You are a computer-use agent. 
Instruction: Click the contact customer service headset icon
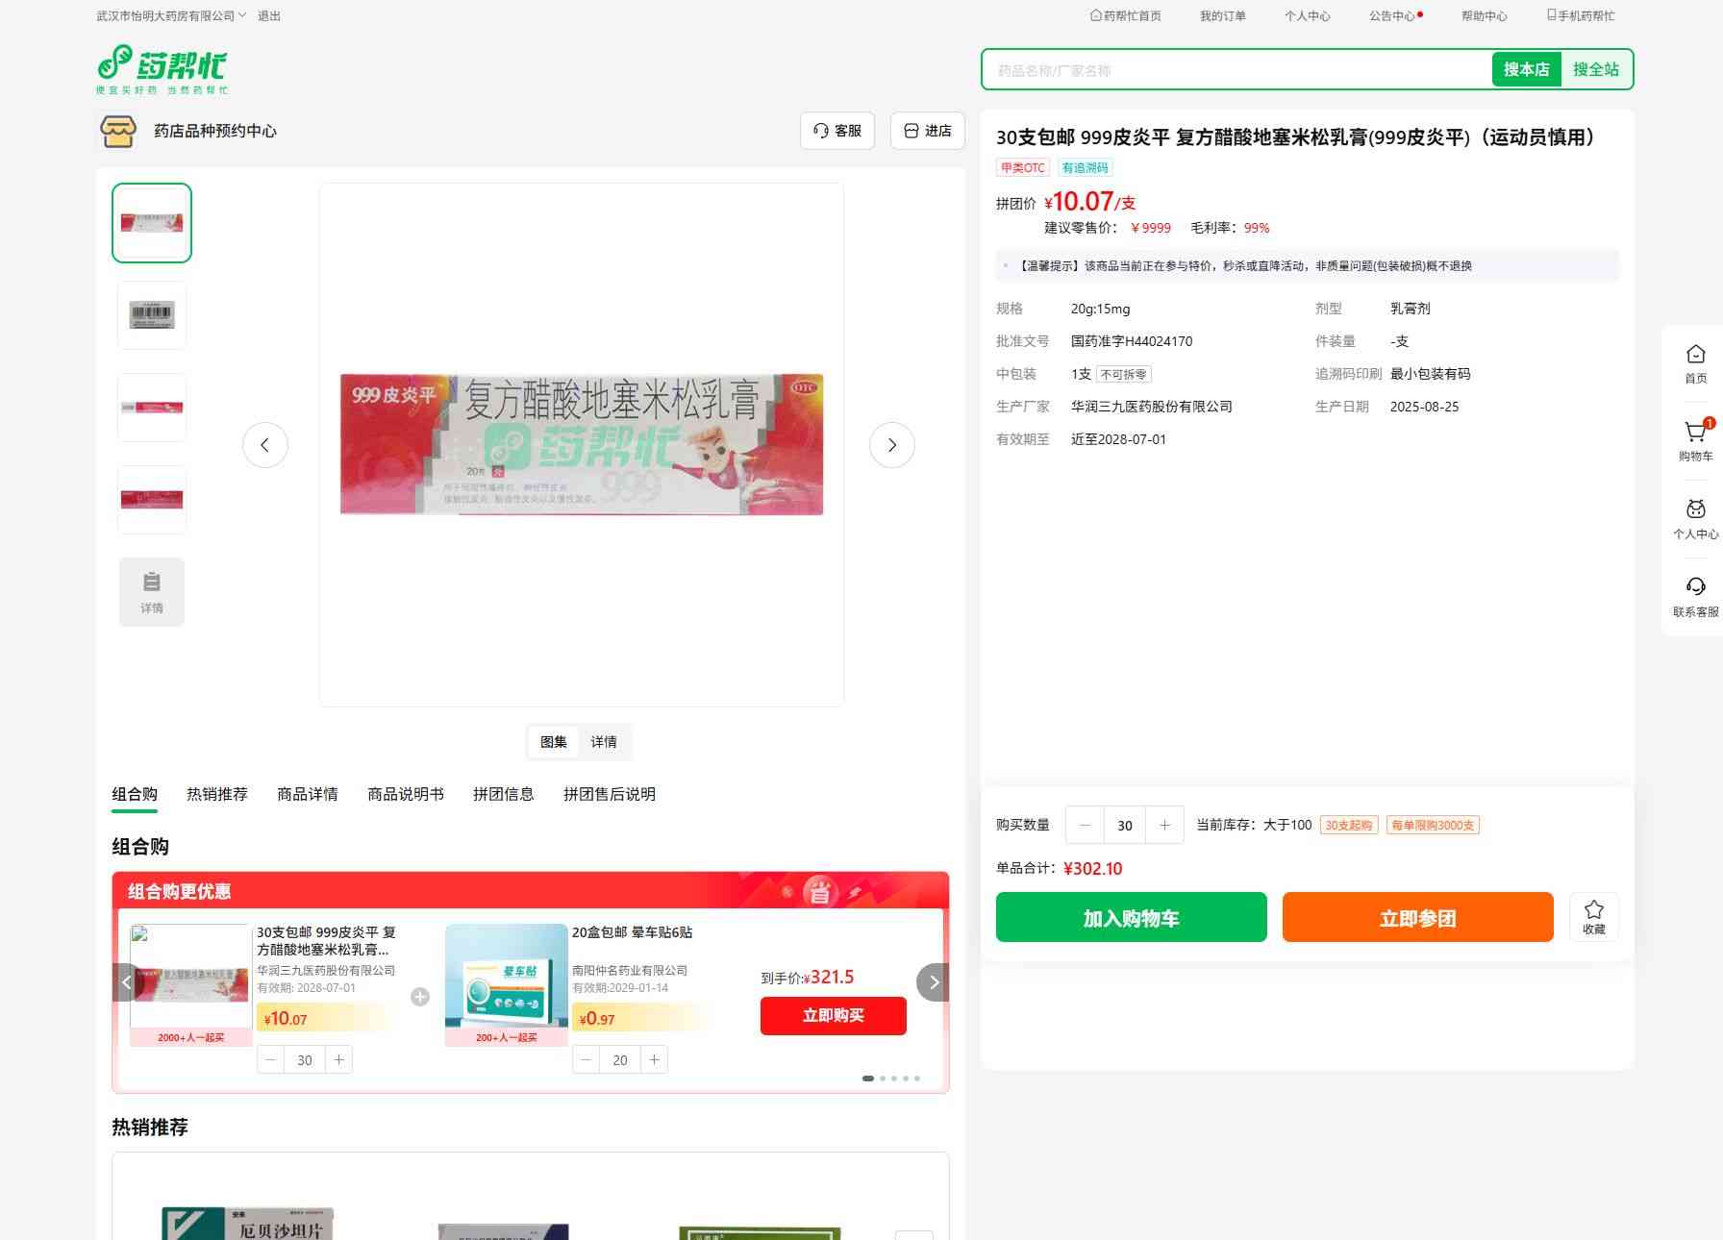click(x=1695, y=587)
